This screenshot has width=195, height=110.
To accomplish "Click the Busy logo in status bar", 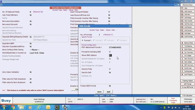I will point(6,101).
